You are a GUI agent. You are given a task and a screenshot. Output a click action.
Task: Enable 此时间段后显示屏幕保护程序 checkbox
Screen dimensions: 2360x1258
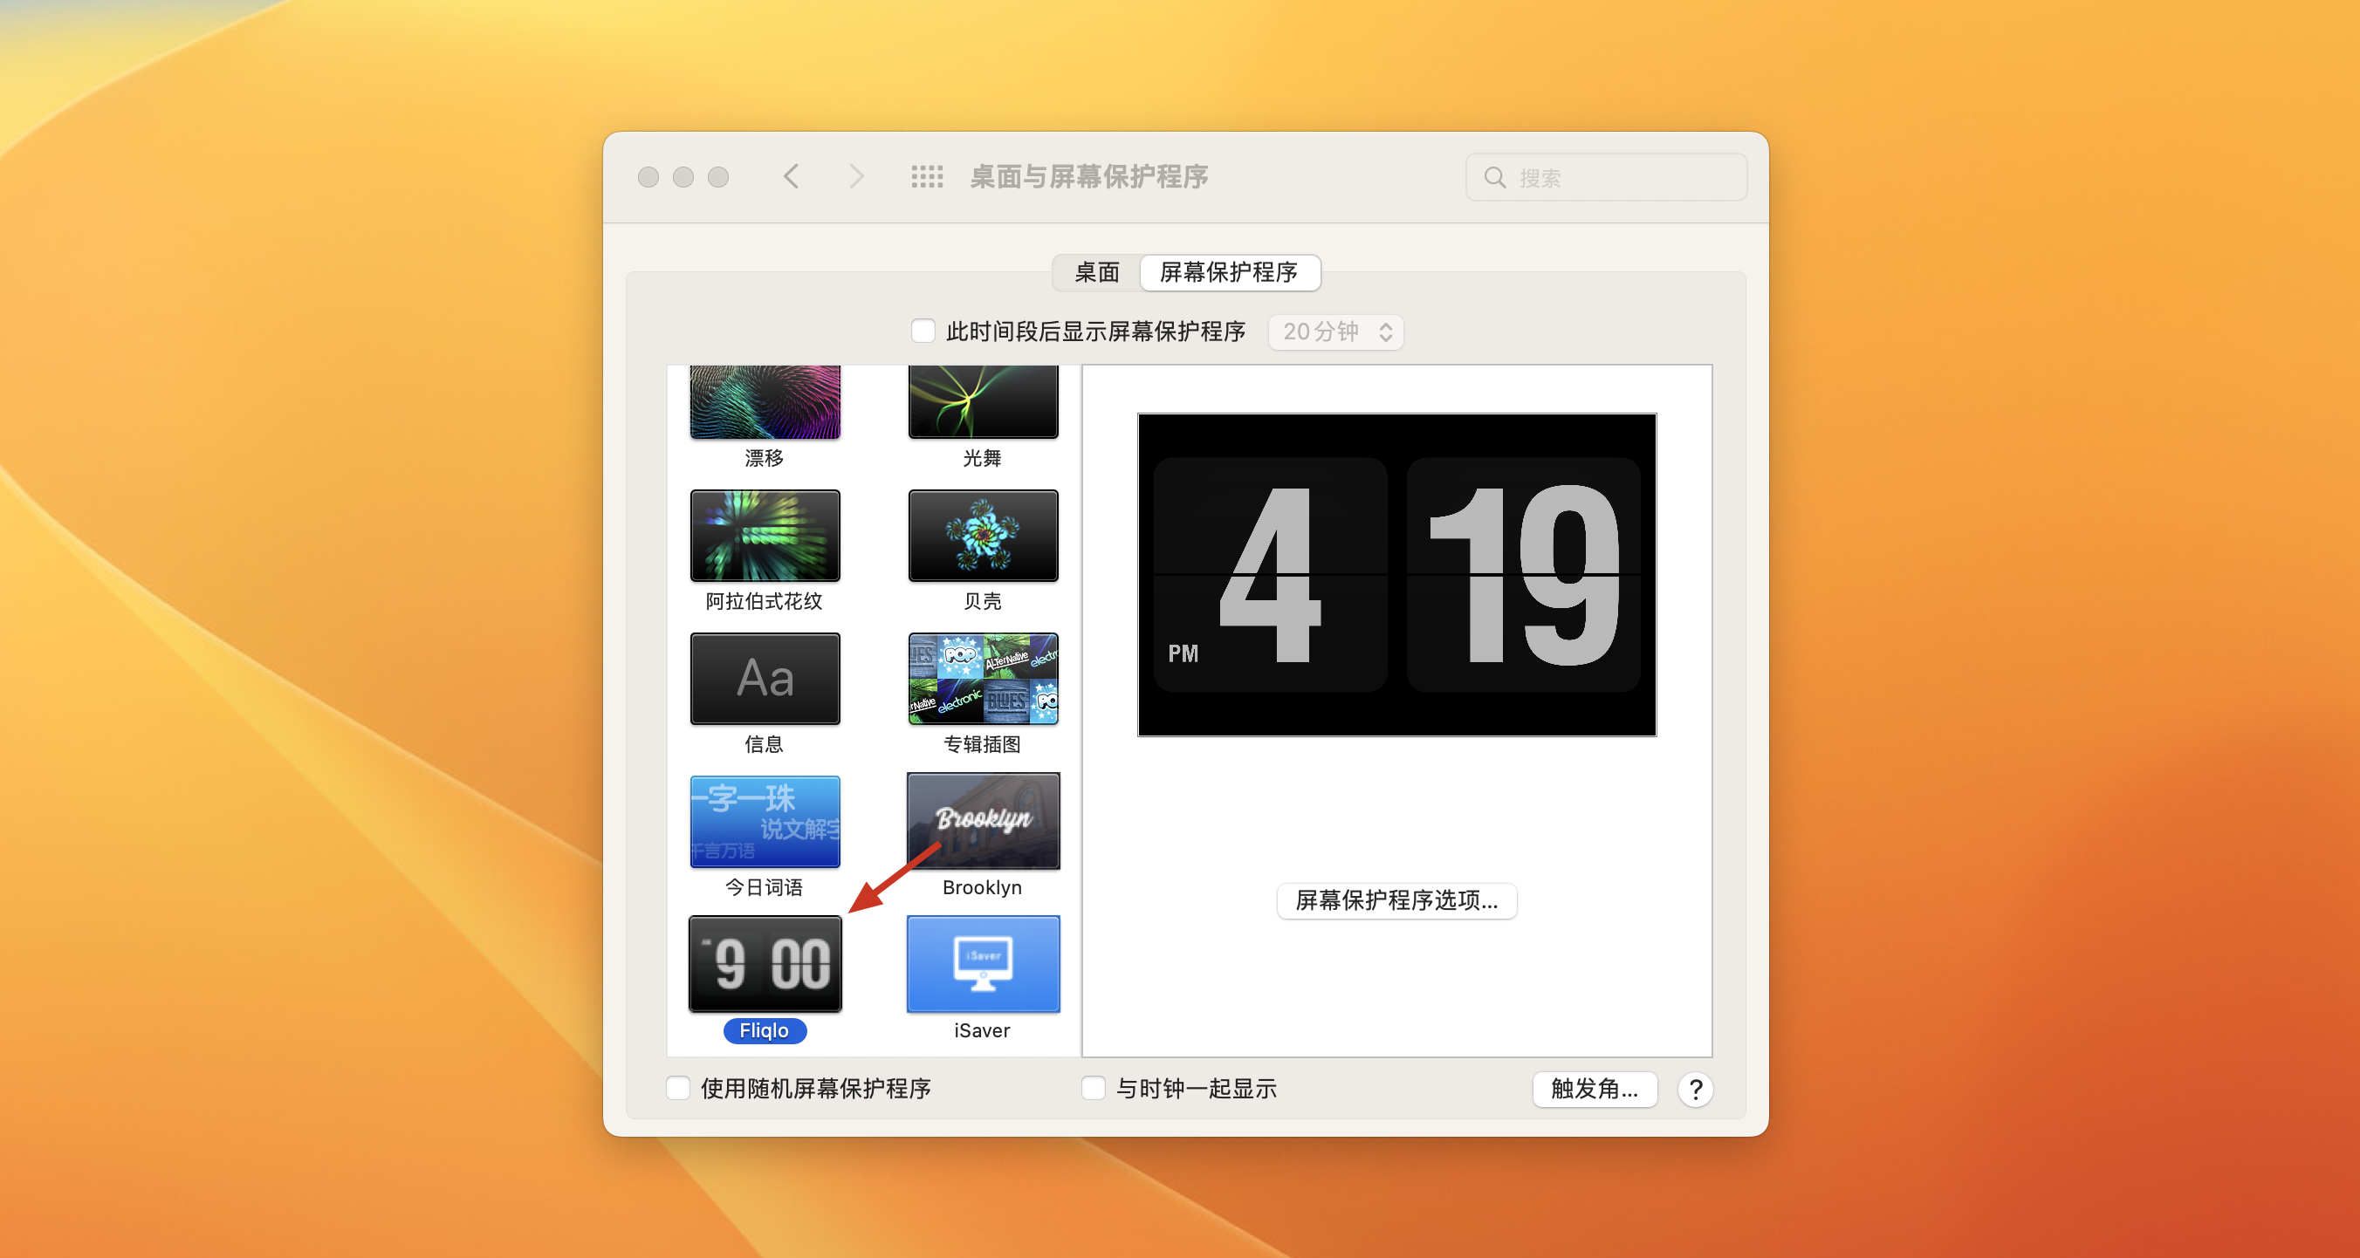coord(923,332)
